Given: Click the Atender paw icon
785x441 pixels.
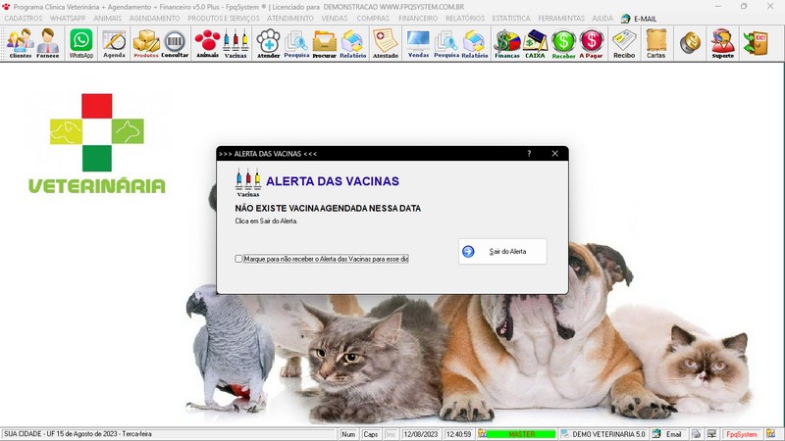Looking at the screenshot, I should pos(268,43).
